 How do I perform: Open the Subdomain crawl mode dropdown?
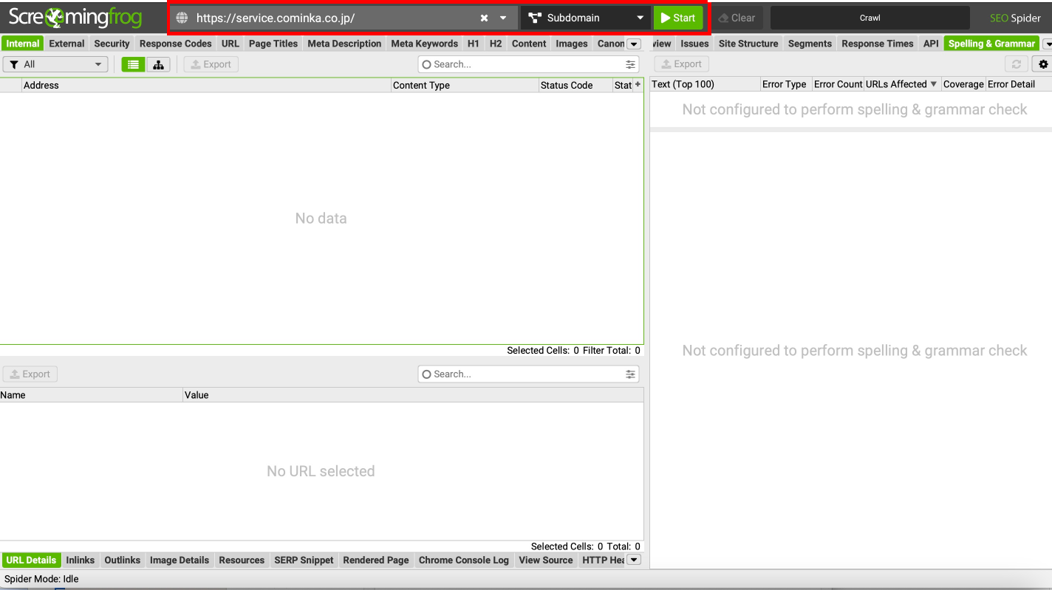(586, 18)
